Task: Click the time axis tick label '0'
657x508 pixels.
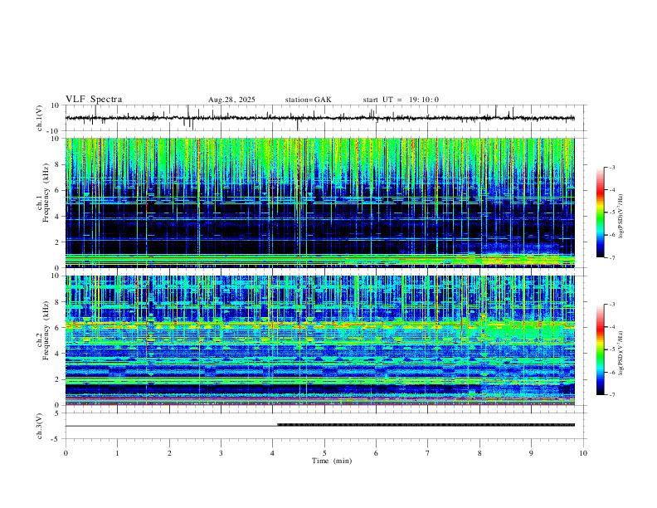Action: pos(66,453)
